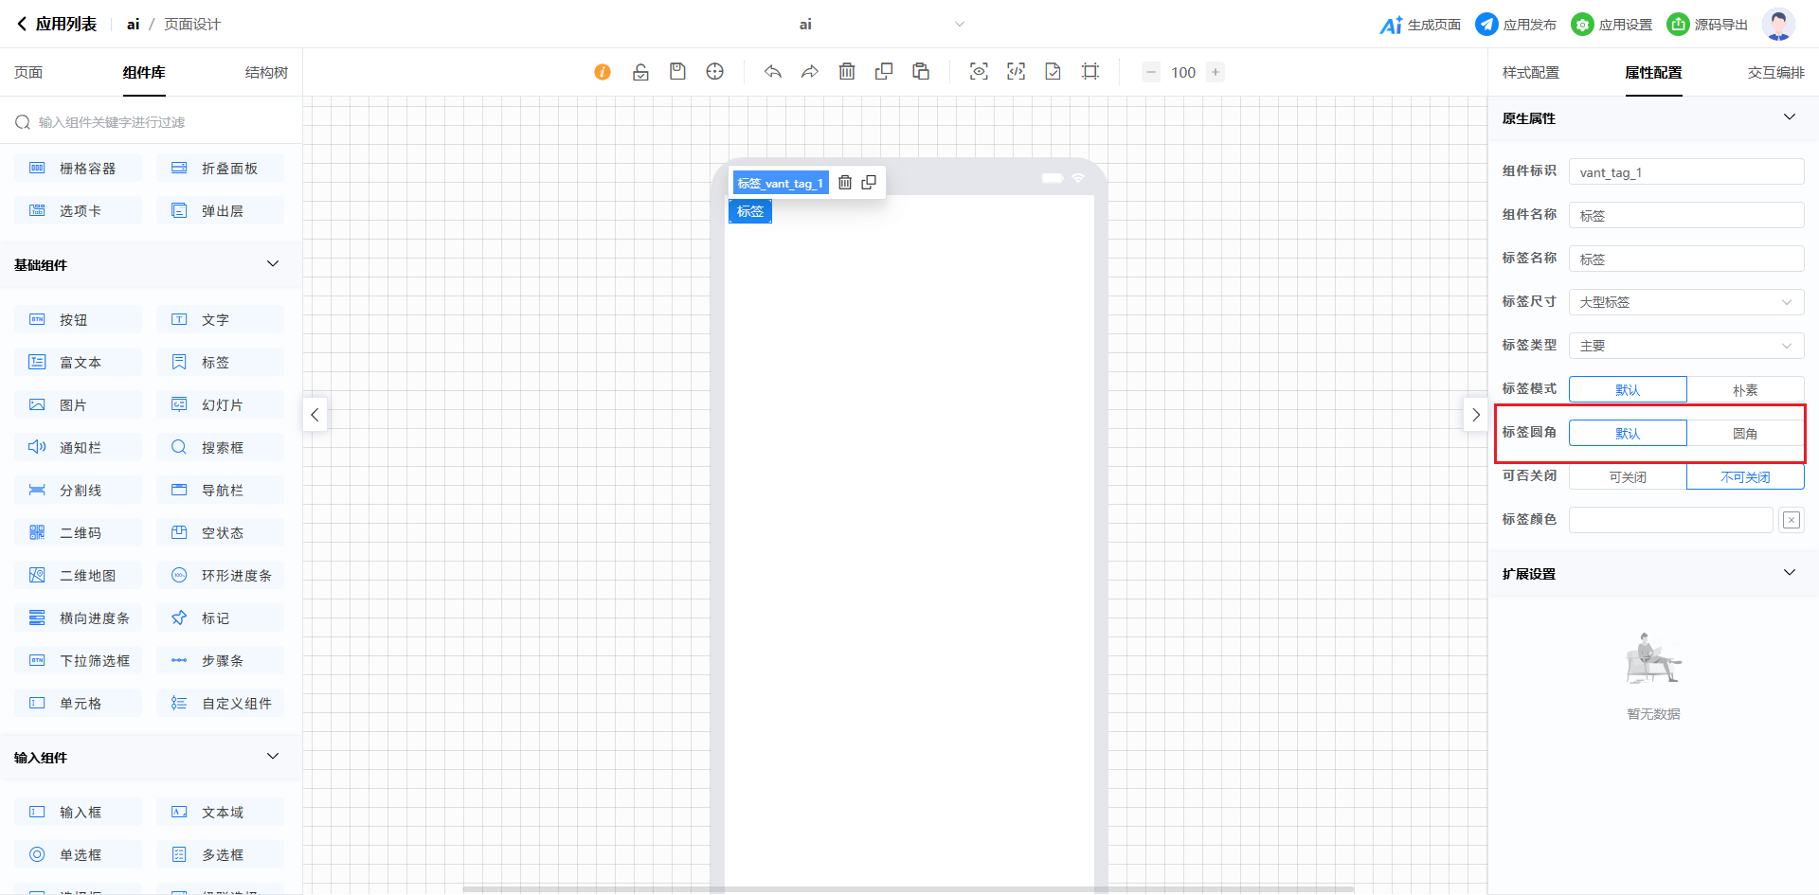Image resolution: width=1819 pixels, height=895 pixels.
Task: Switch to the 结构树 tab
Action: pyautogui.click(x=266, y=73)
